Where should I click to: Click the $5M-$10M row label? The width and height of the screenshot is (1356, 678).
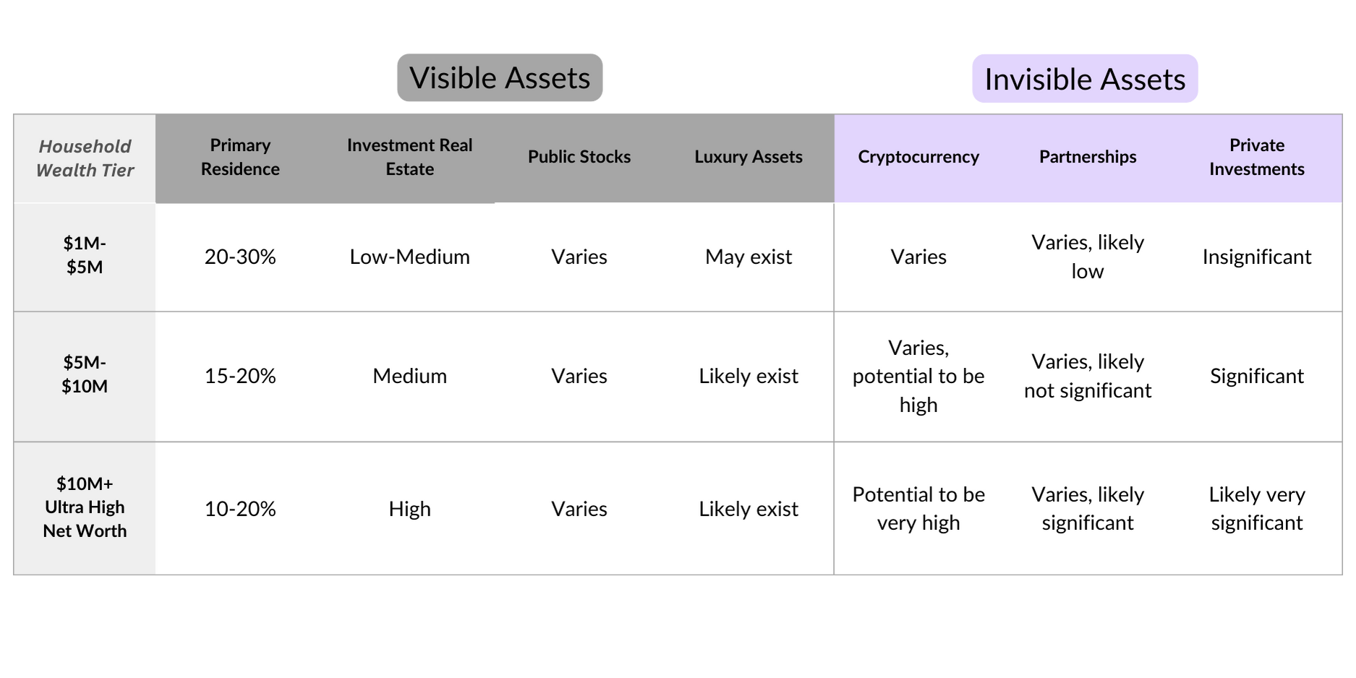coord(85,374)
